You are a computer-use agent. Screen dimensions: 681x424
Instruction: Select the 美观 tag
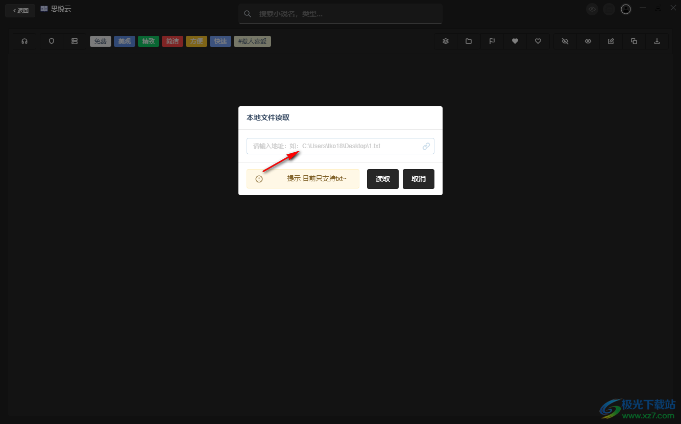click(125, 41)
